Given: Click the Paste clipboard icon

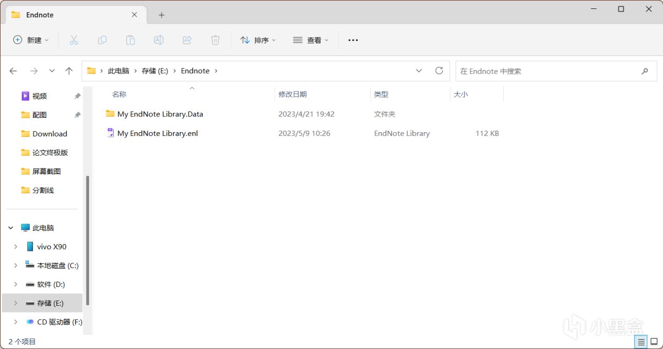Looking at the screenshot, I should click(x=130, y=40).
